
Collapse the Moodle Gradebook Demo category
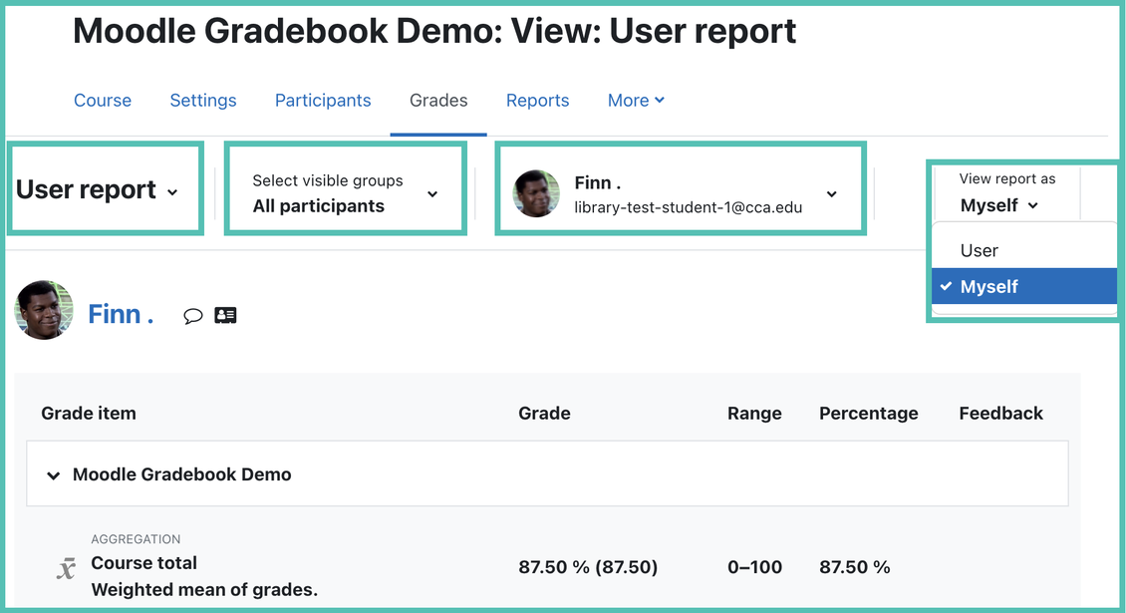pyautogui.click(x=53, y=475)
